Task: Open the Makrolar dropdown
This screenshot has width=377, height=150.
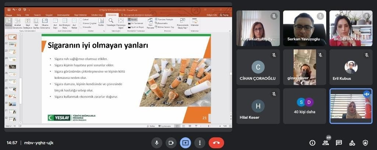Action: (x=194, y=23)
